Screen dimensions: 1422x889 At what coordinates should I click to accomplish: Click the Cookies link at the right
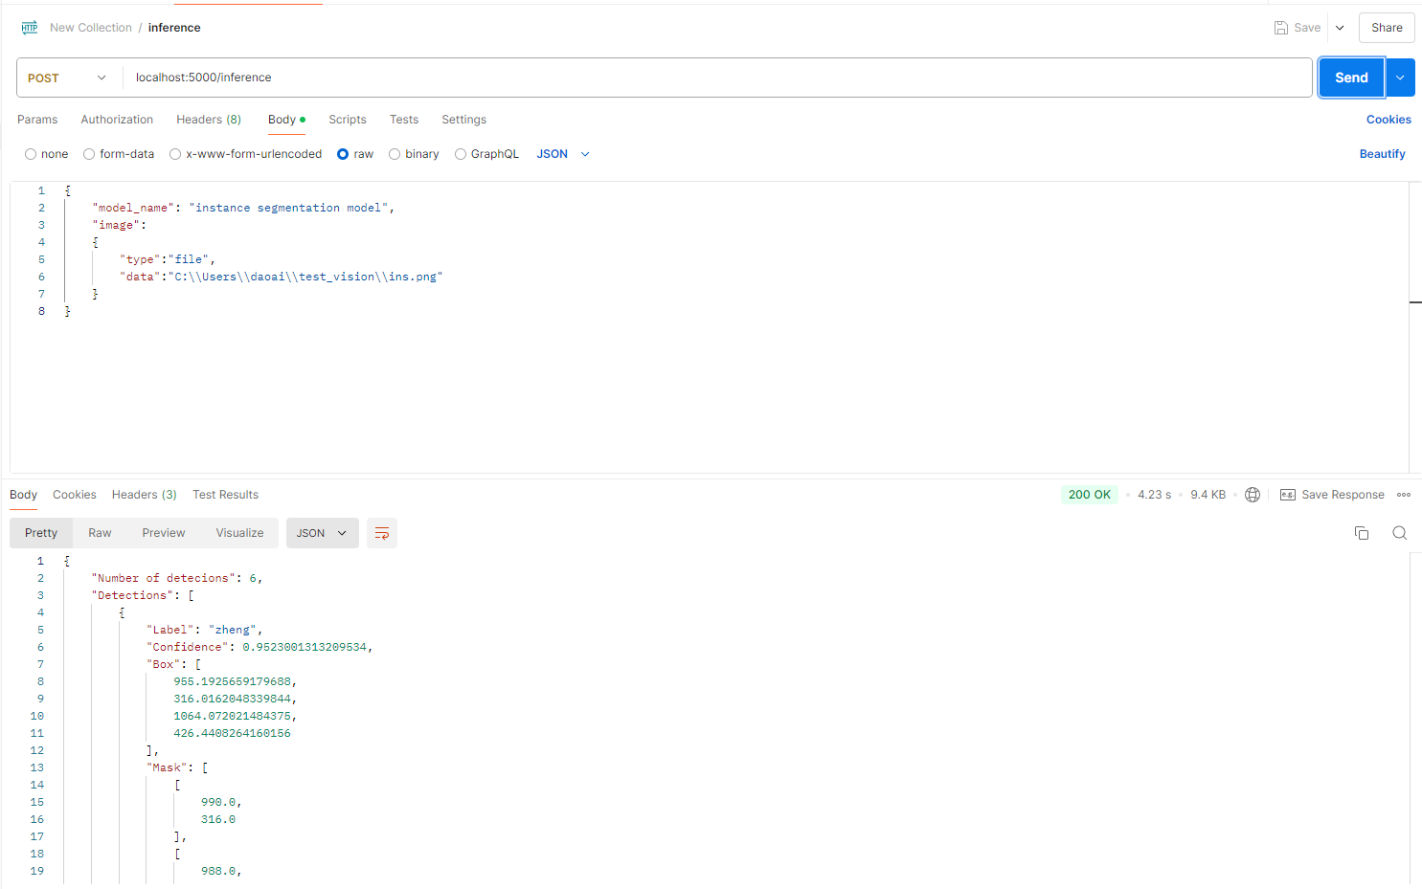pyautogui.click(x=1388, y=120)
